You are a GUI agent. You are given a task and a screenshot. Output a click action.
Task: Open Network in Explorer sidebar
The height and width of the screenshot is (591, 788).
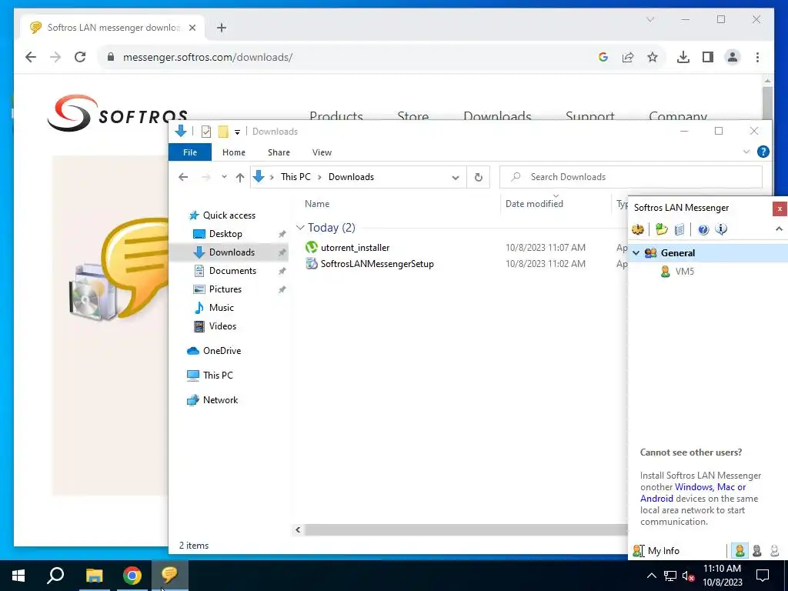pyautogui.click(x=220, y=400)
